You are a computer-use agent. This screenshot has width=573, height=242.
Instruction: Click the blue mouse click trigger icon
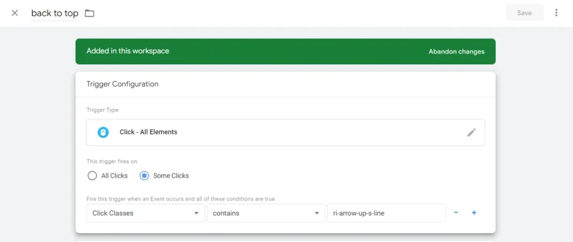click(x=103, y=132)
